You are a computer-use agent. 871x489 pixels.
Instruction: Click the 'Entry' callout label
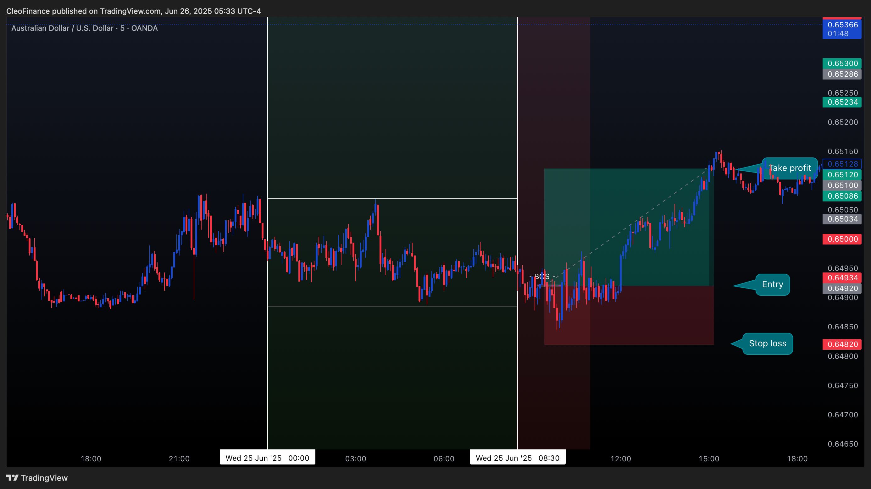point(772,284)
